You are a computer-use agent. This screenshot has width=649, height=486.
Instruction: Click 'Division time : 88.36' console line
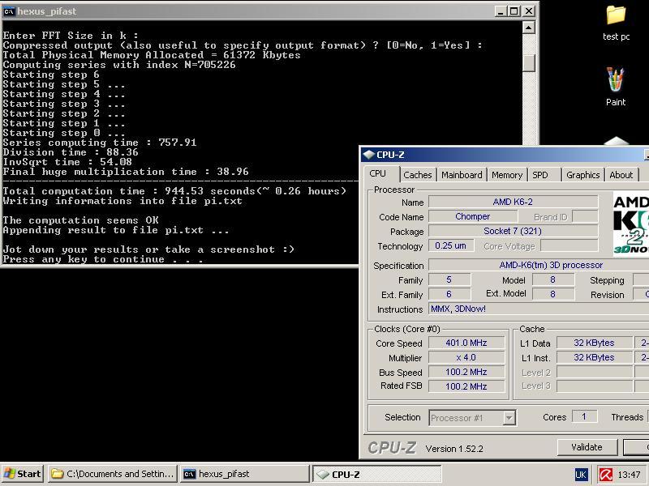point(71,152)
